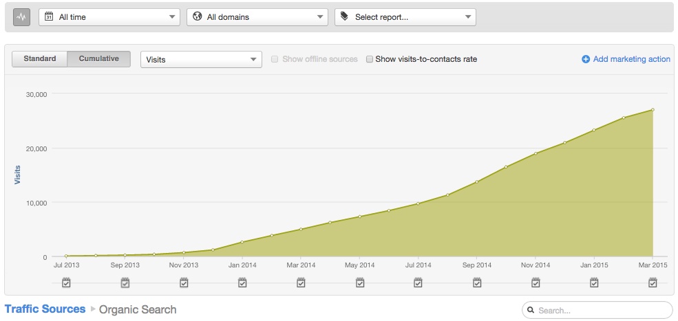The image size is (678, 321).
Task: Open the Visits metric dropdown
Action: coord(201,60)
